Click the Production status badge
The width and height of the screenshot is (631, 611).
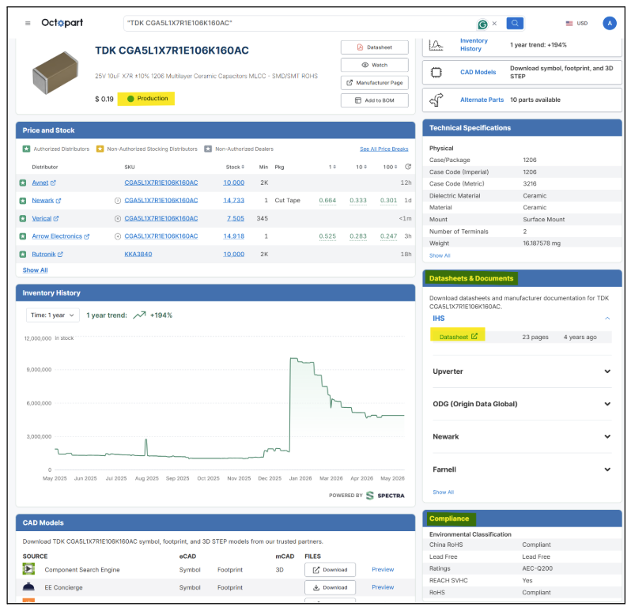tap(146, 99)
